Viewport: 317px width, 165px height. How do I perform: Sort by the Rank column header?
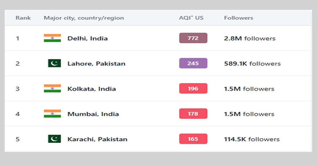[x=23, y=18]
